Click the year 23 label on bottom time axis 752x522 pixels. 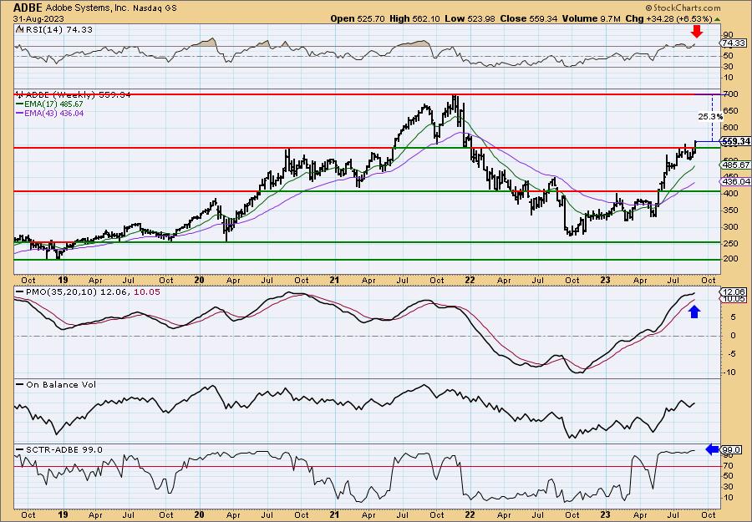(606, 514)
